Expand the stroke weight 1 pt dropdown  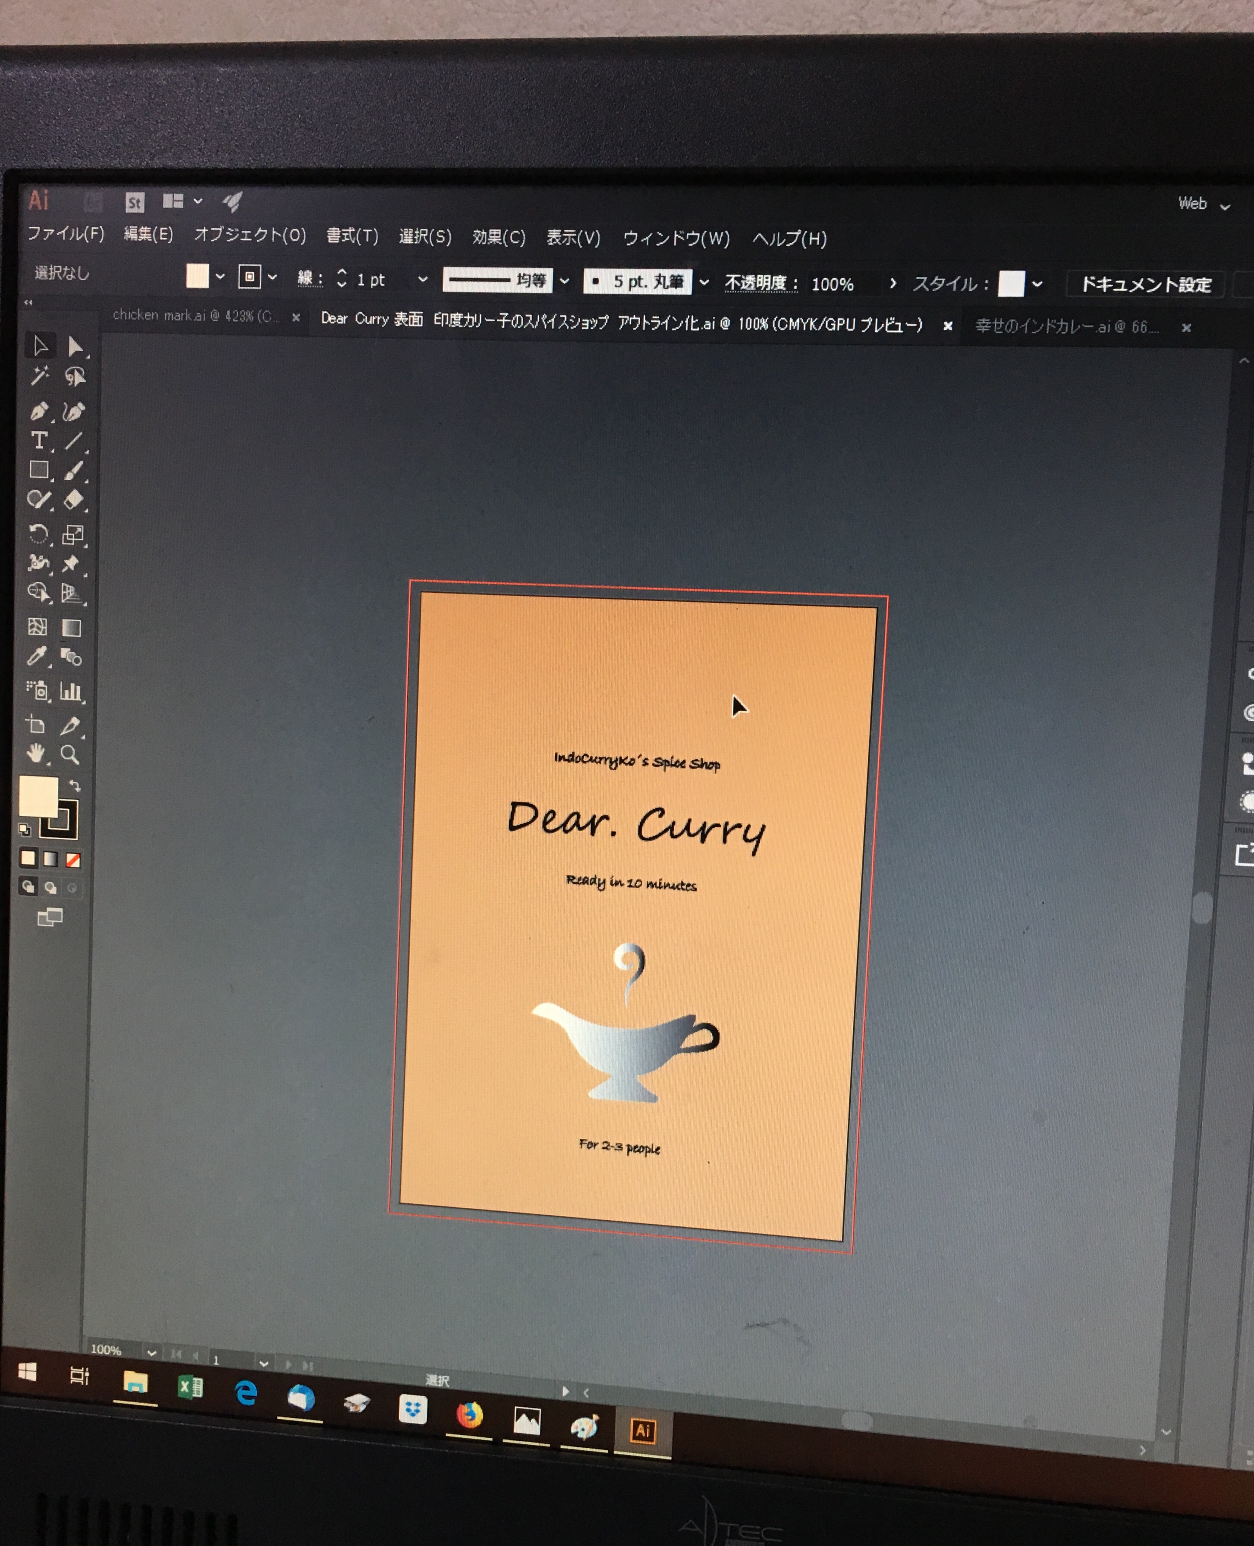423,280
